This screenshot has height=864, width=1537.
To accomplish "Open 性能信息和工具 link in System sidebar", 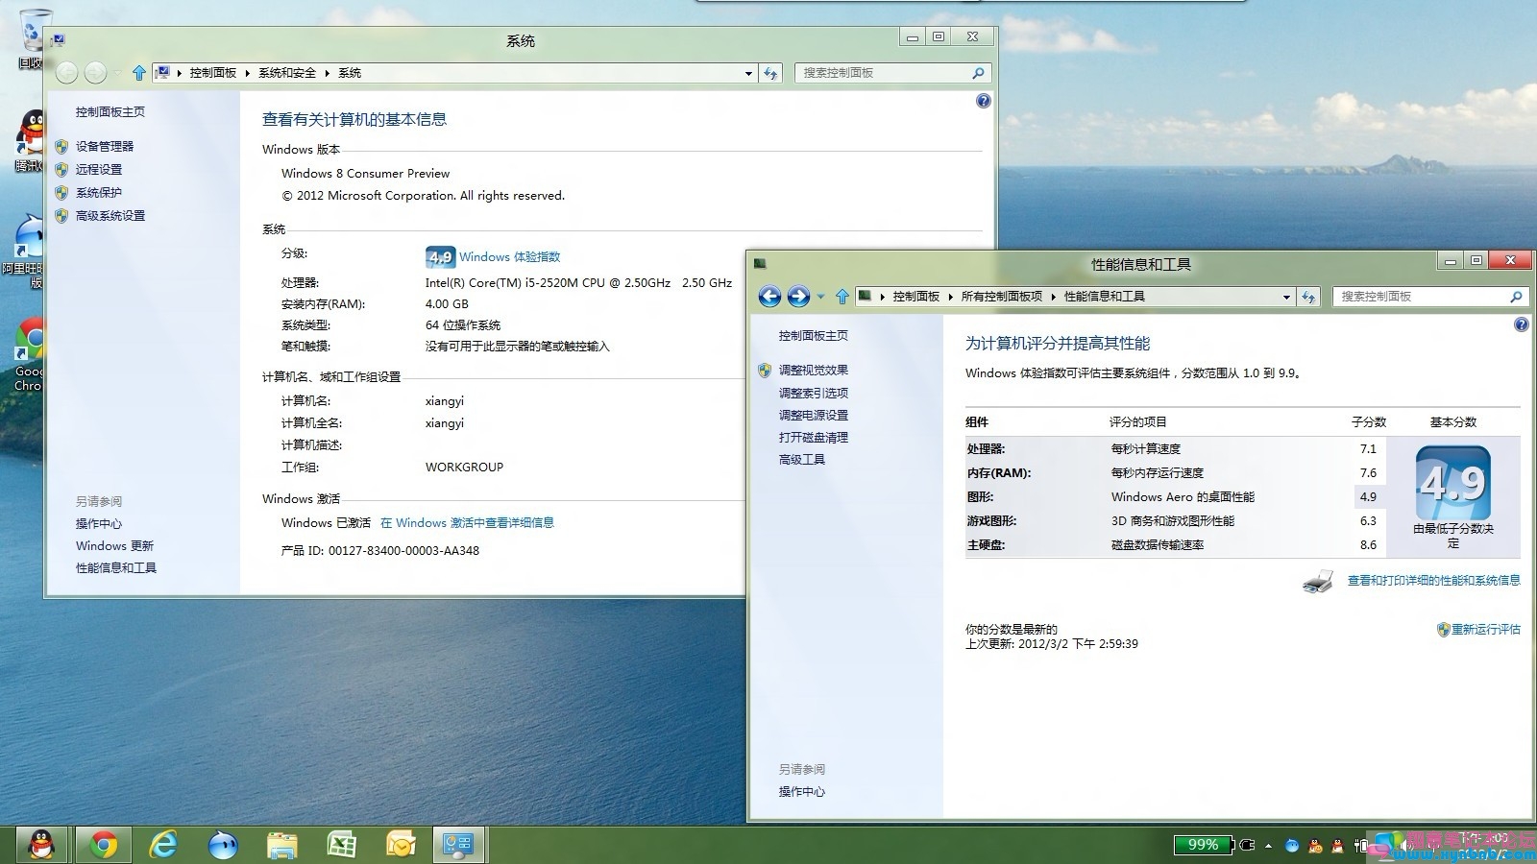I will pos(116,568).
